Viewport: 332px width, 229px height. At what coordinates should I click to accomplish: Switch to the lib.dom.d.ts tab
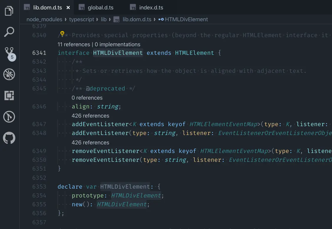(x=48, y=8)
